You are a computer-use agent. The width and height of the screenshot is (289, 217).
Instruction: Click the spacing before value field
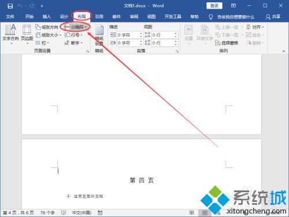[x=163, y=35]
